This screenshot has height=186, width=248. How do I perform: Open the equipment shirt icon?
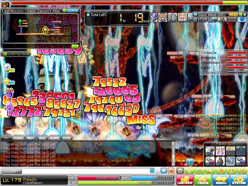[231, 171]
